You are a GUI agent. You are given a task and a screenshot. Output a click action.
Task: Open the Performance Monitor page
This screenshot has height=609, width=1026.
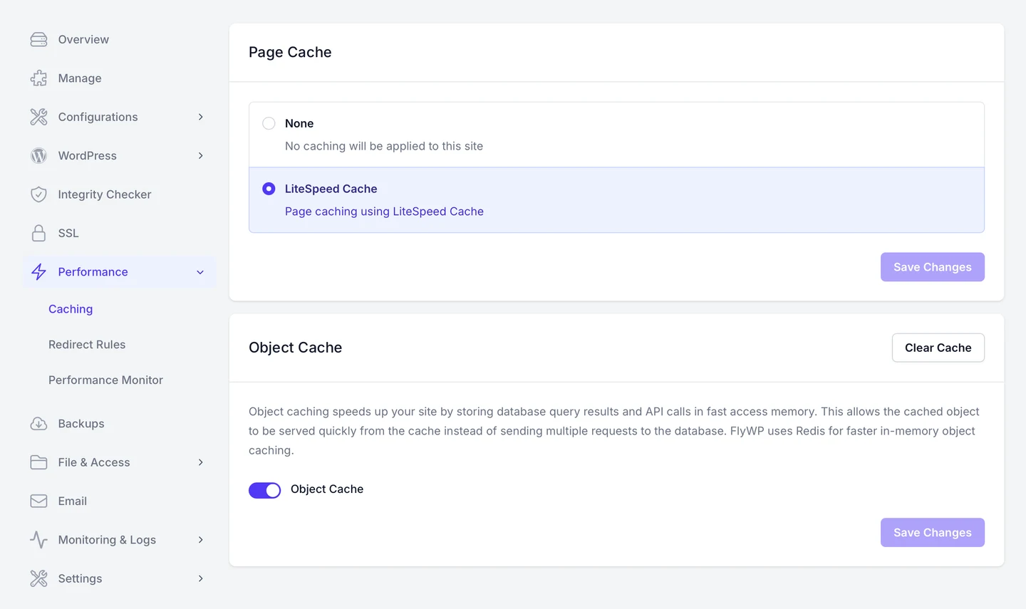tap(105, 380)
